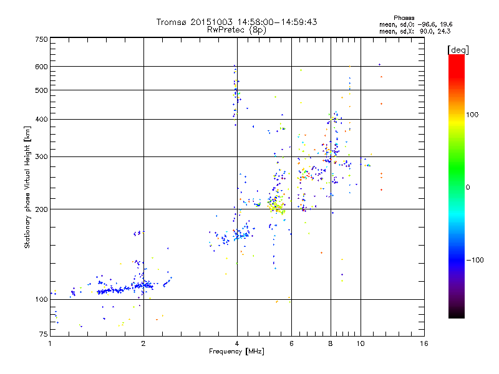Screen dimensions: 499x374
Task: Click the '[deg]' colorbar unit label
Action: pyautogui.click(x=458, y=50)
